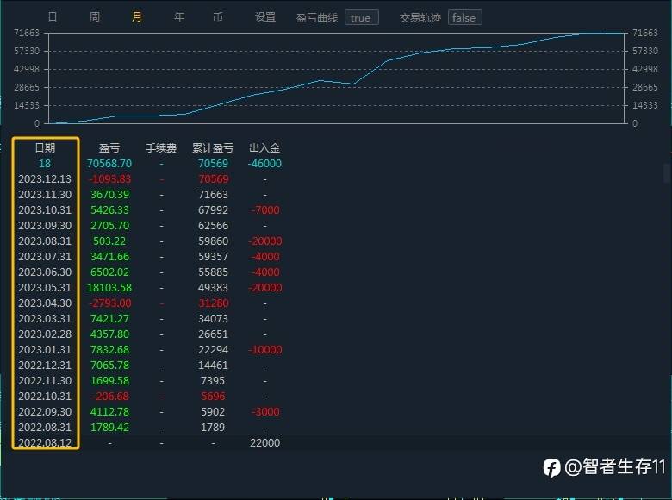Toggle the 盈亏曲线 true switch
Viewport: 672px width, 500px height.
(361, 17)
